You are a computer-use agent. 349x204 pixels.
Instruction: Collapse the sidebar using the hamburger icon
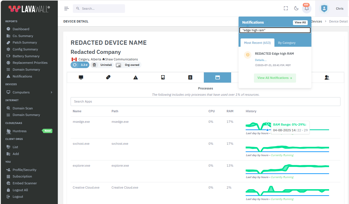pos(66,9)
